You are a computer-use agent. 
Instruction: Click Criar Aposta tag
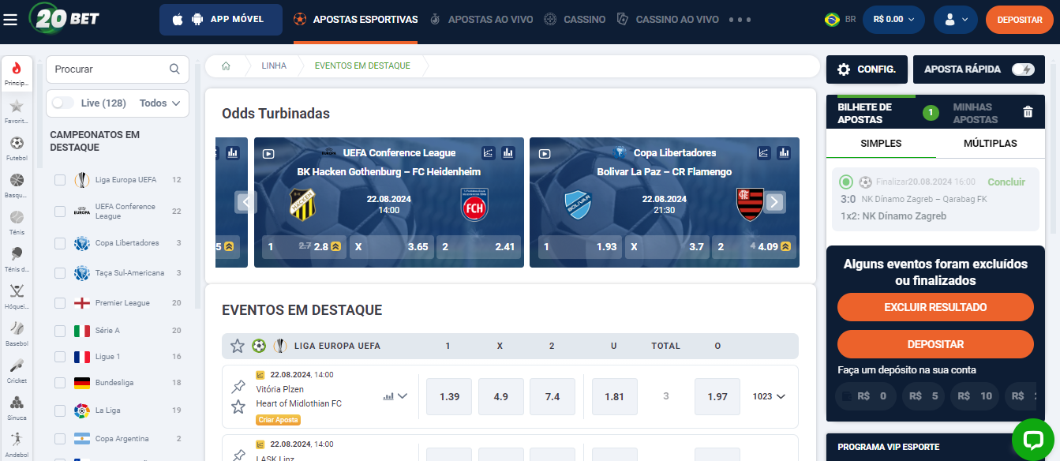(x=278, y=420)
